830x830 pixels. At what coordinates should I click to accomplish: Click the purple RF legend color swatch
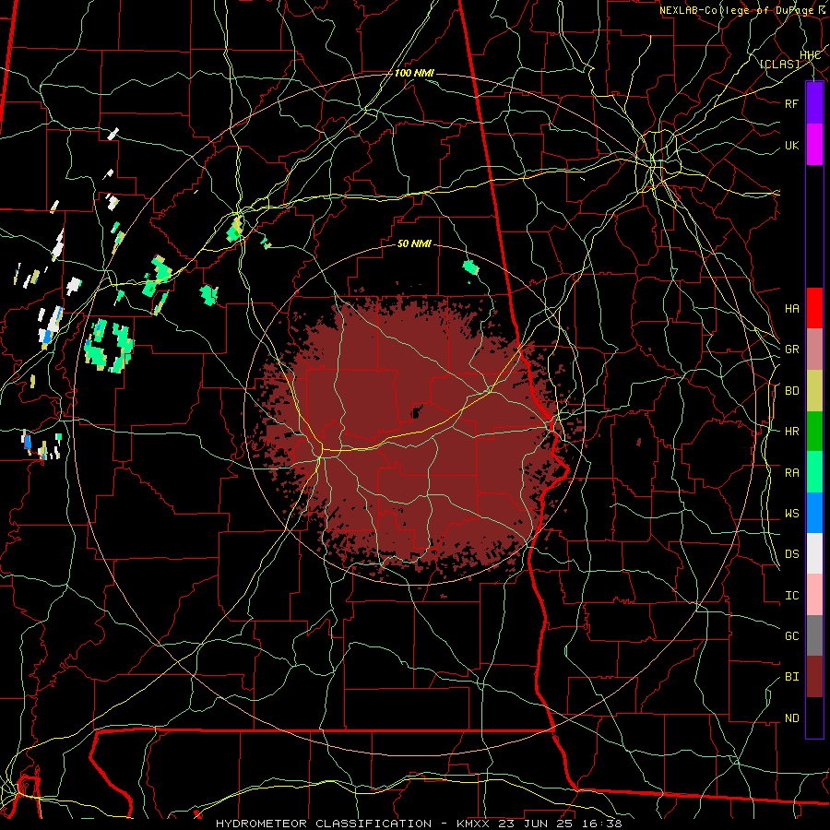[x=814, y=103]
